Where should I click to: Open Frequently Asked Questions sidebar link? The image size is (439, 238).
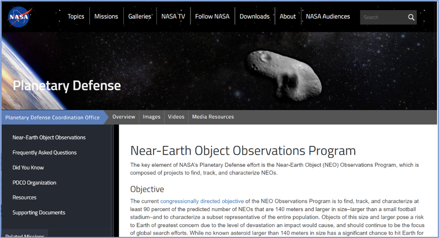(x=44, y=152)
